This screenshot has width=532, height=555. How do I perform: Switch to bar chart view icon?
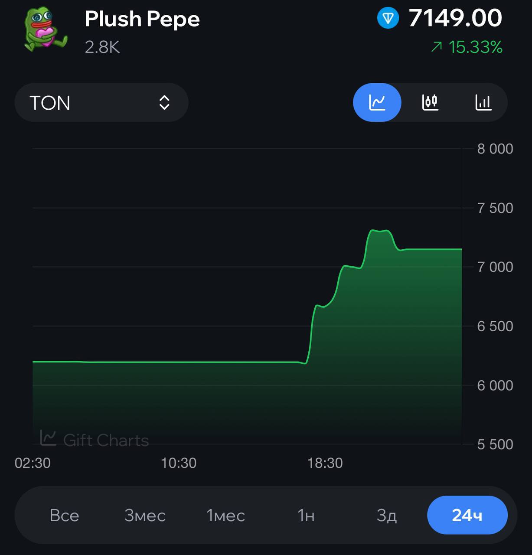click(483, 103)
